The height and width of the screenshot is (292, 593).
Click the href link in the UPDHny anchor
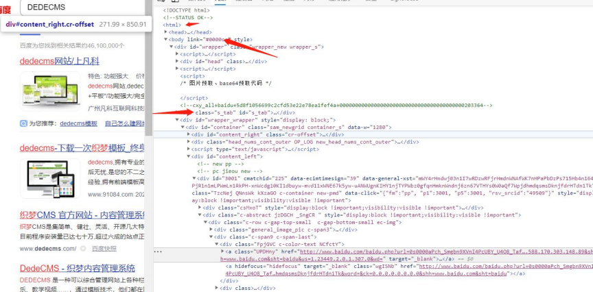446,252
